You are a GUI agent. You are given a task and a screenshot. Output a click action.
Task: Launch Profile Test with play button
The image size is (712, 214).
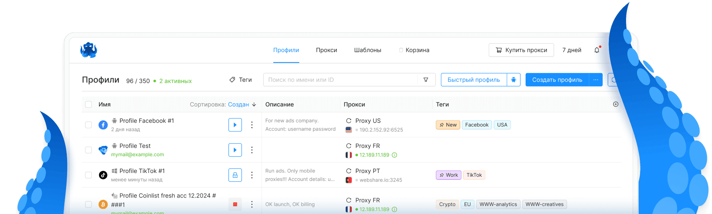(235, 150)
